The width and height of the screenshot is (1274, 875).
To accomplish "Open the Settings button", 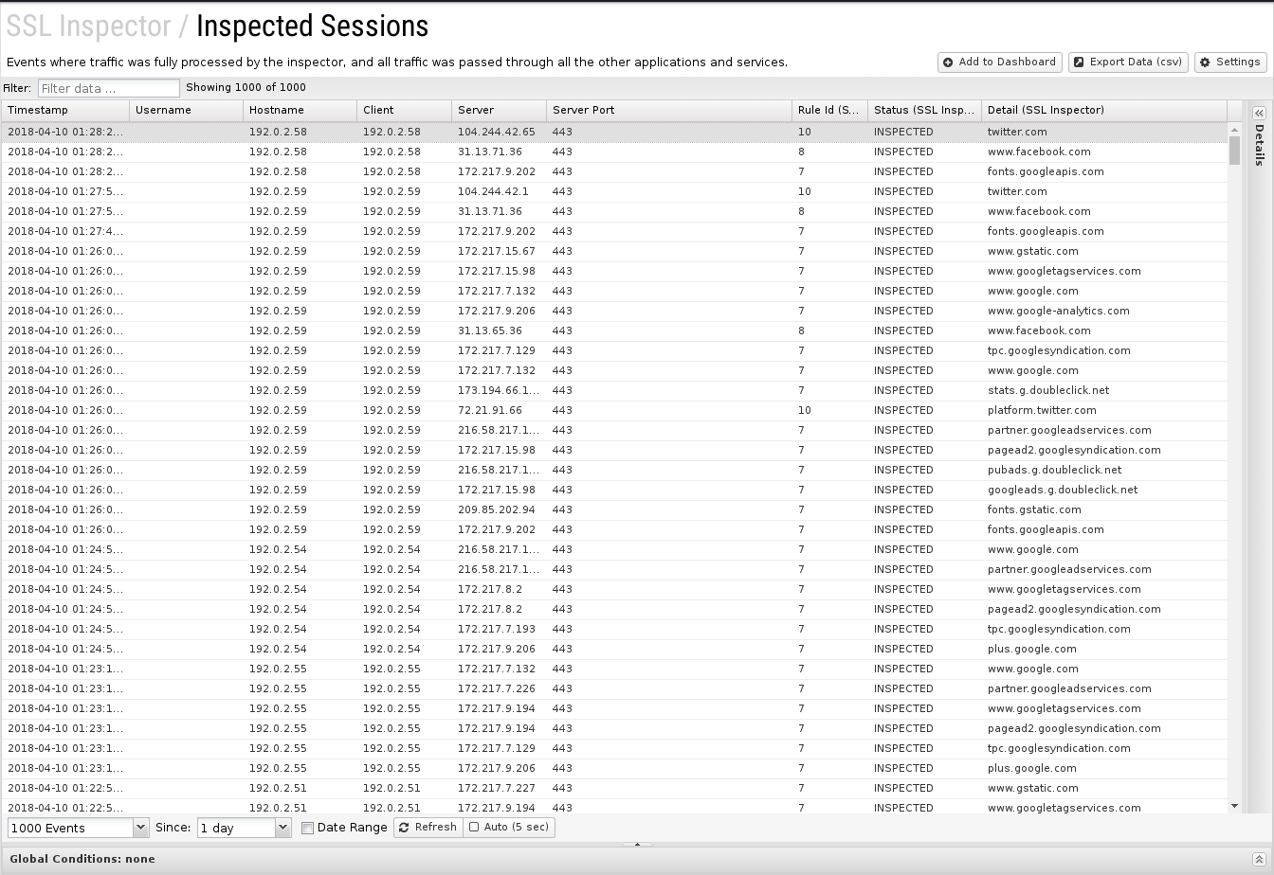I will pos(1230,62).
